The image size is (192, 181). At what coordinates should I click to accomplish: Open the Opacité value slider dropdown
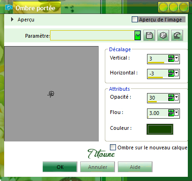pos(176,98)
